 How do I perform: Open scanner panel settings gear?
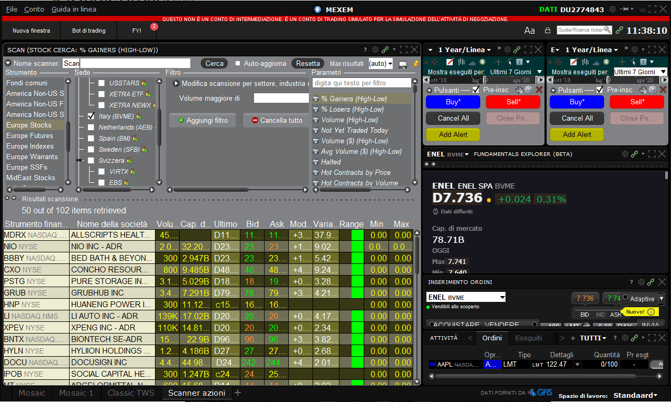click(375, 50)
